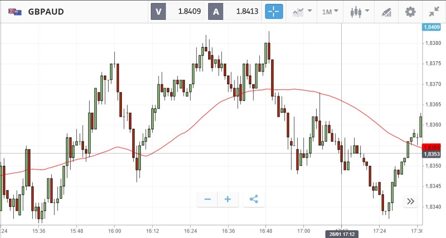Zoom in the chart with plus button
This screenshot has width=446, height=238.
click(x=228, y=199)
